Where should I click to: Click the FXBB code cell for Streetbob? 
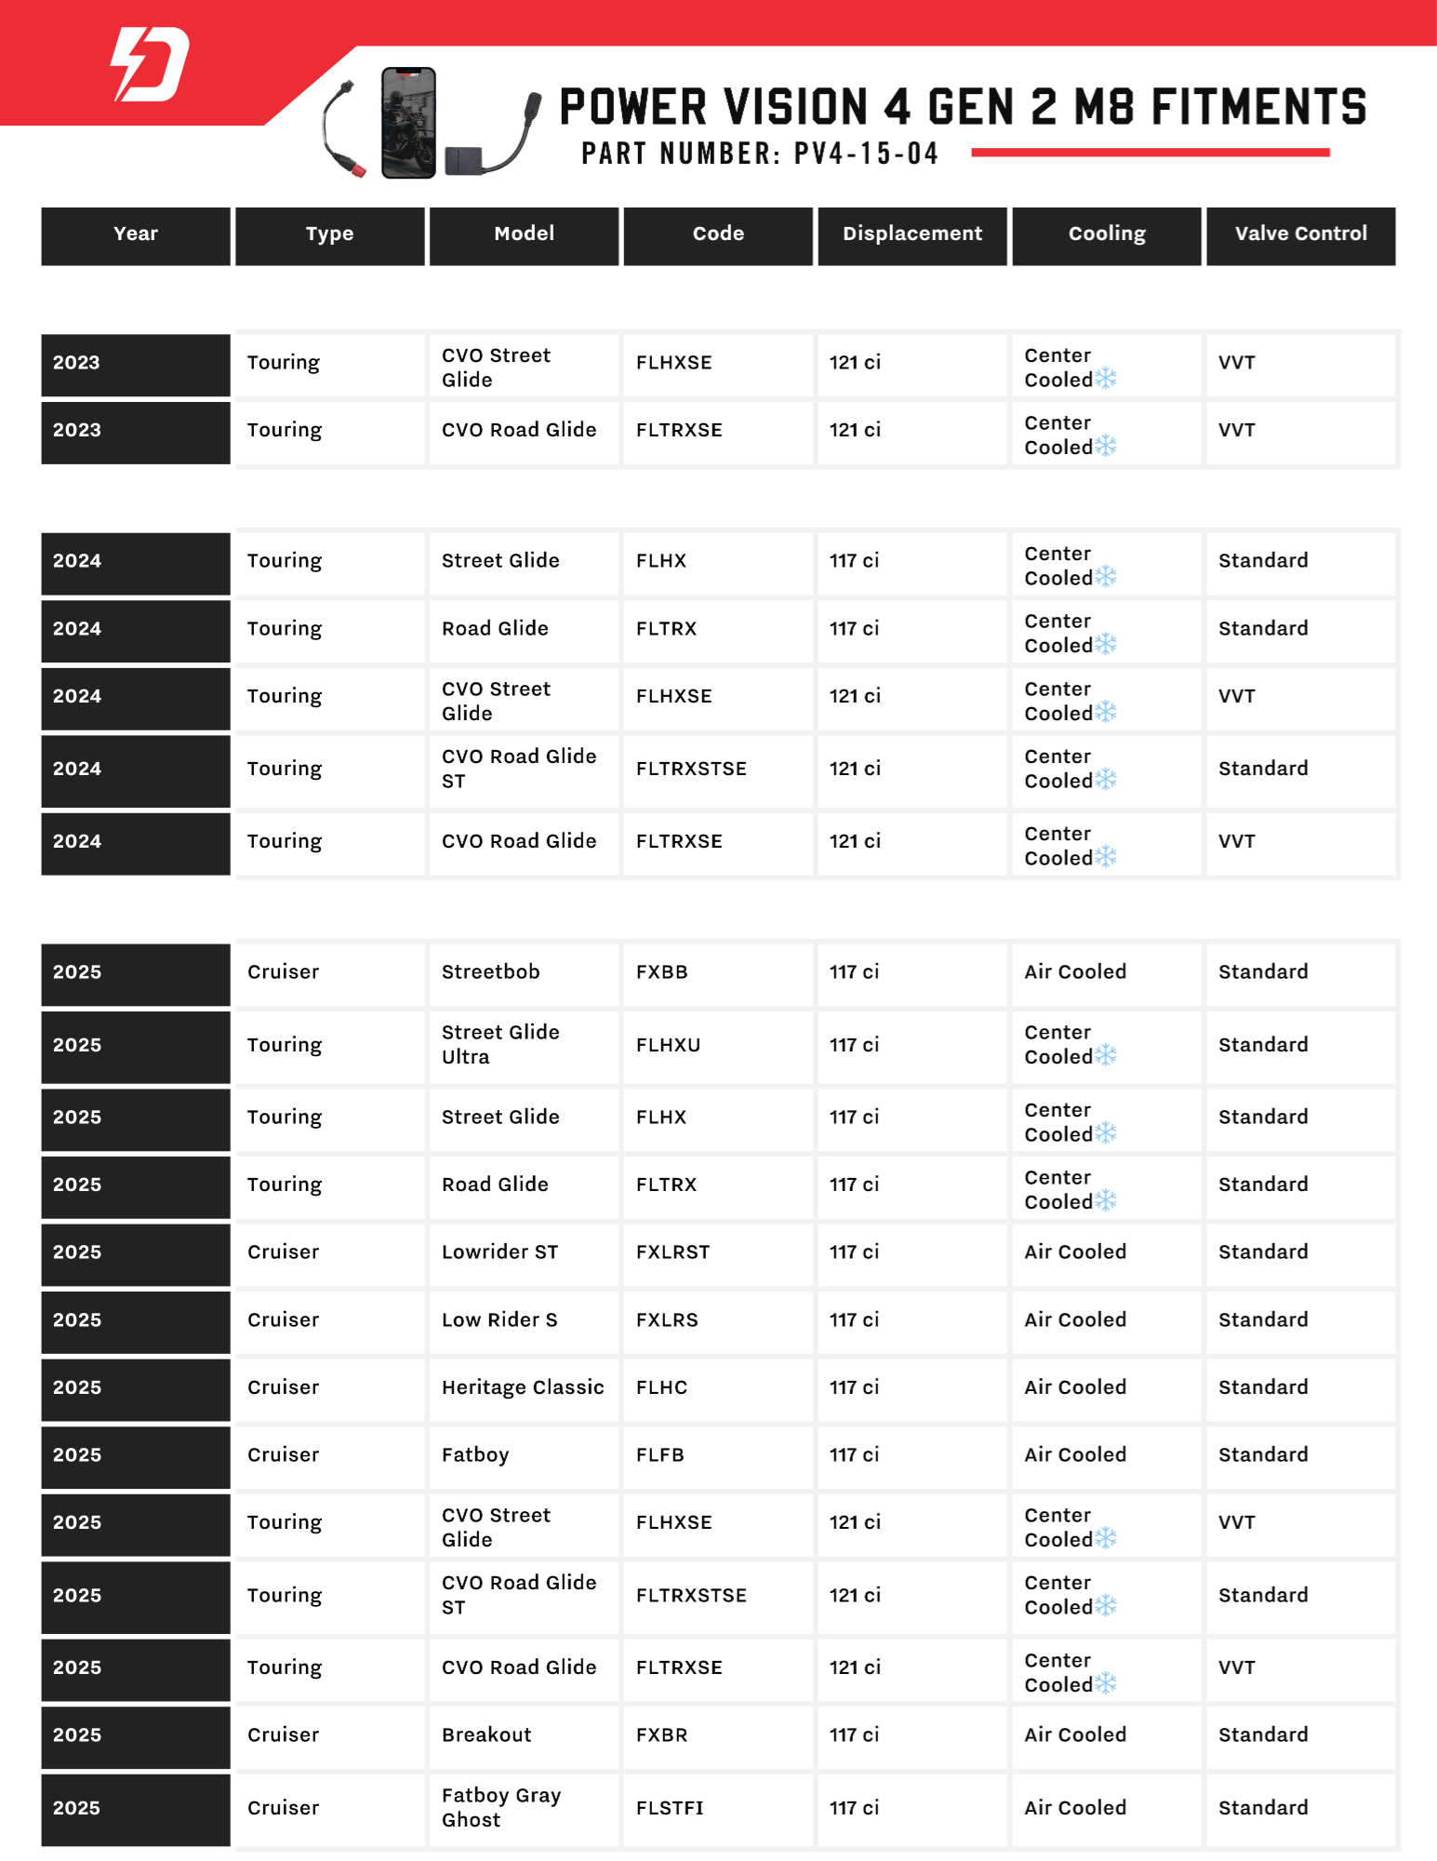click(x=662, y=972)
